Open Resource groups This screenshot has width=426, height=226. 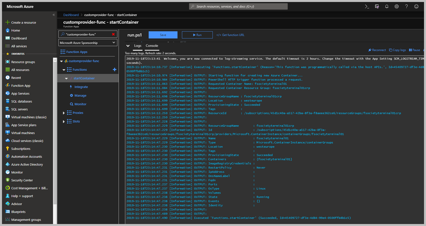pos(20,62)
